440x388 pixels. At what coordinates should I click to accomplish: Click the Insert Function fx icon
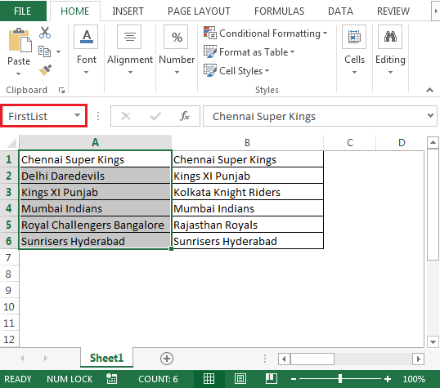coord(185,116)
